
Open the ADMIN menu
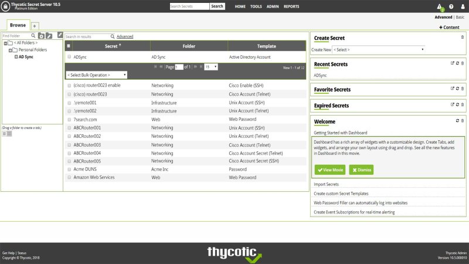click(x=273, y=6)
